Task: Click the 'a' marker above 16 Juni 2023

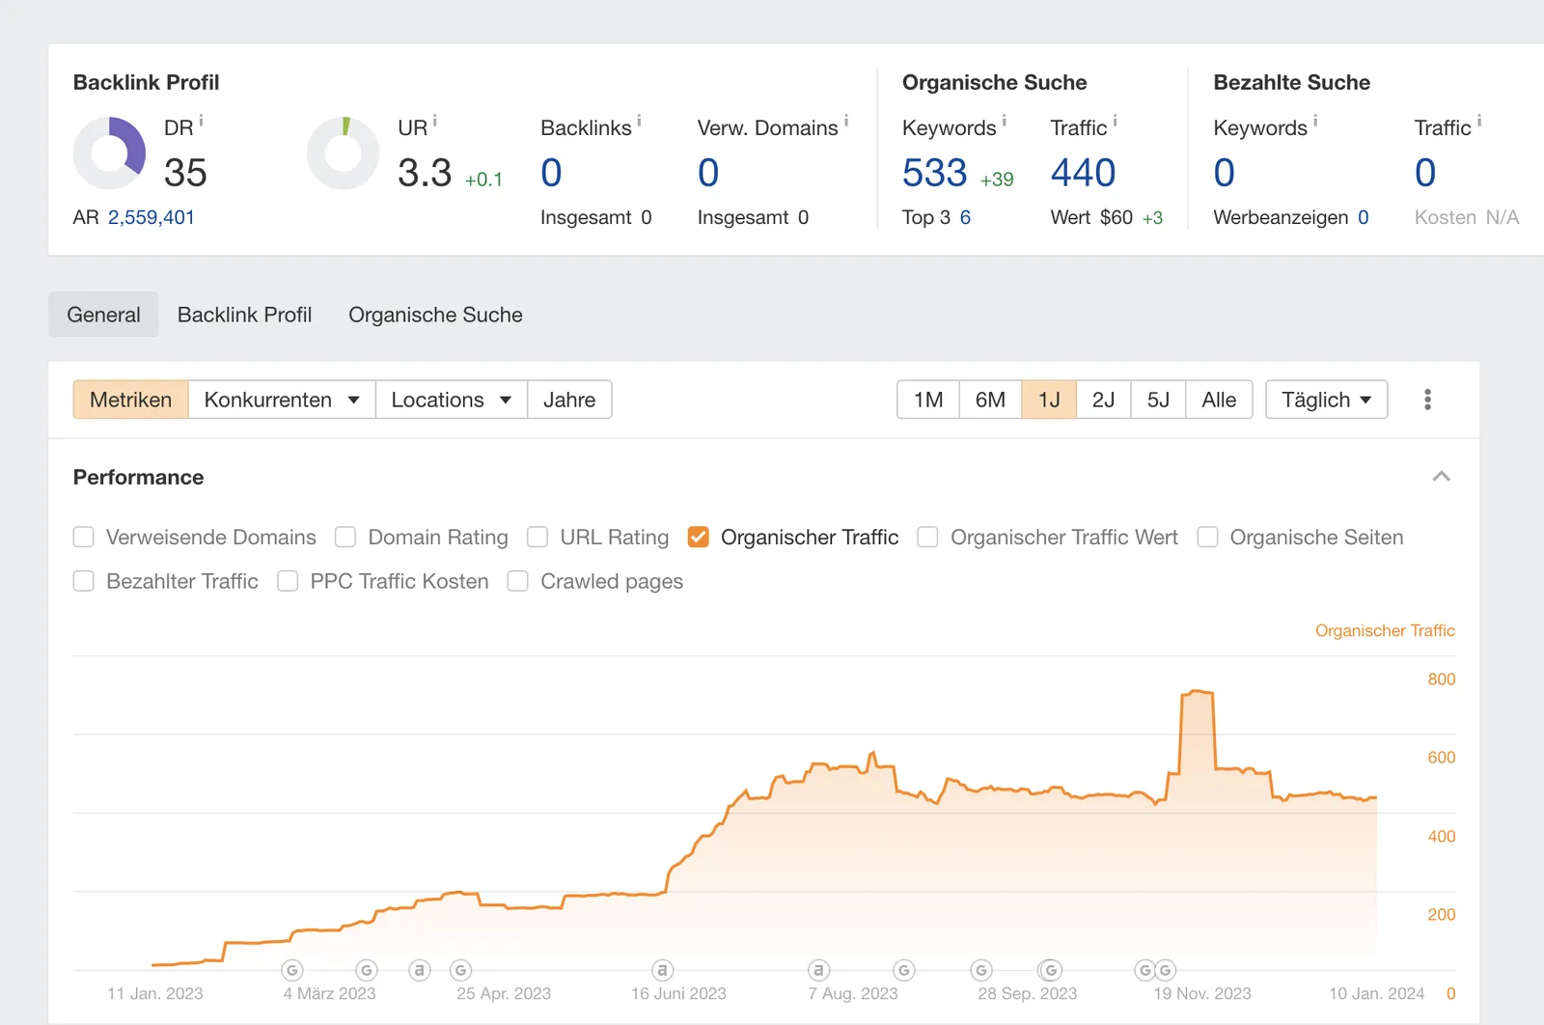Action: 662,970
